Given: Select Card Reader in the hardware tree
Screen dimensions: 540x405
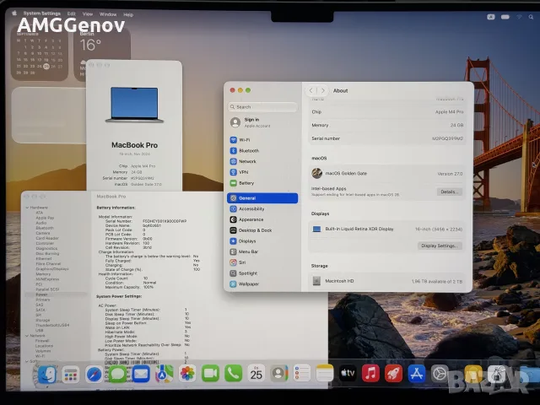Looking at the screenshot, I should (x=47, y=238).
